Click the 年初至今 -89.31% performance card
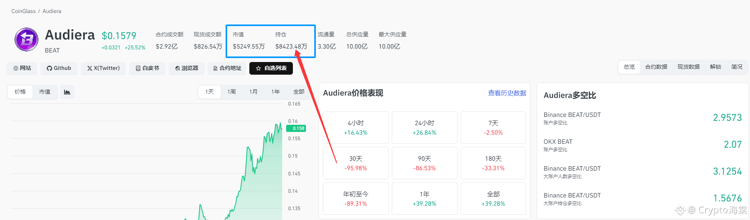 click(x=356, y=199)
